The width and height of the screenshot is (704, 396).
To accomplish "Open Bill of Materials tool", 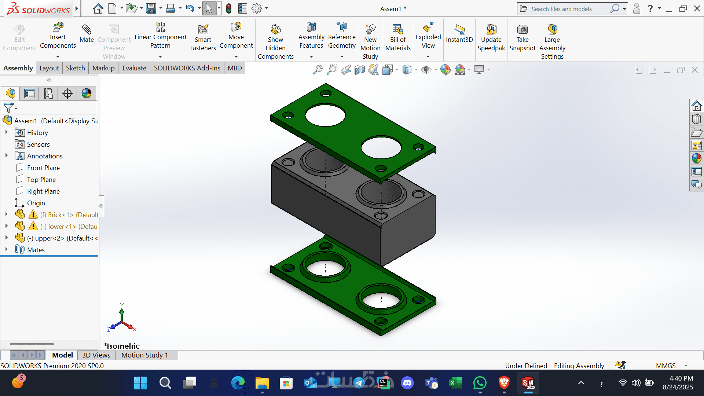I will click(398, 30).
